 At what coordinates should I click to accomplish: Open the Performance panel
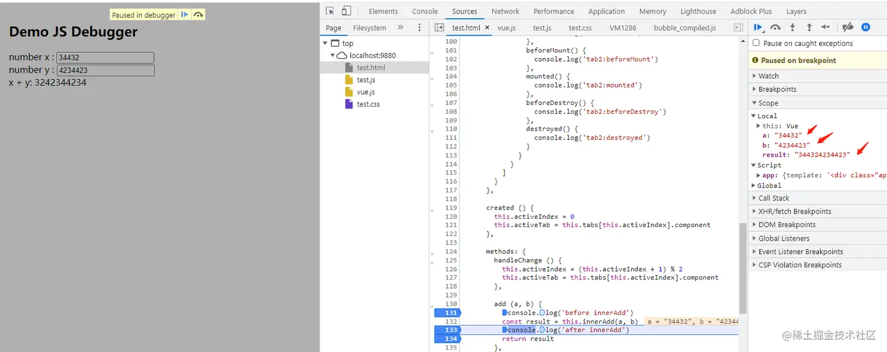click(554, 11)
